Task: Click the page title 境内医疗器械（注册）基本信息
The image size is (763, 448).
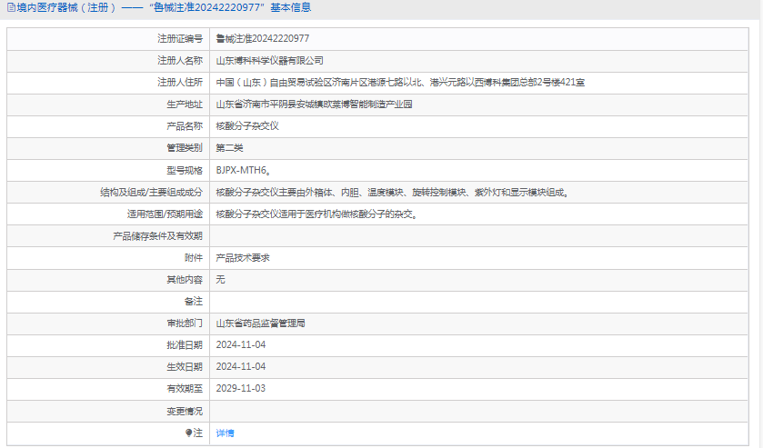Action: pos(164,8)
